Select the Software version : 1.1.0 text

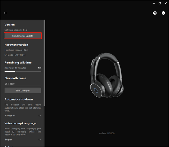click(16, 30)
